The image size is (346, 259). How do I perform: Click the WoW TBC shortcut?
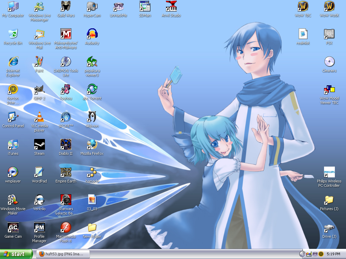pyautogui.click(x=303, y=6)
